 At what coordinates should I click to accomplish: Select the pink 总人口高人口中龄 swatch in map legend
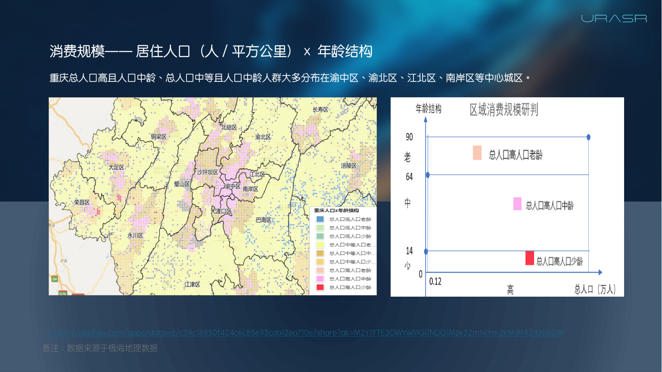(x=320, y=279)
